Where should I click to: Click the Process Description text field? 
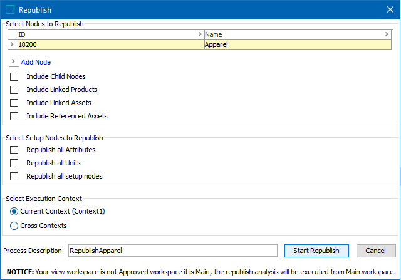[x=172, y=251]
